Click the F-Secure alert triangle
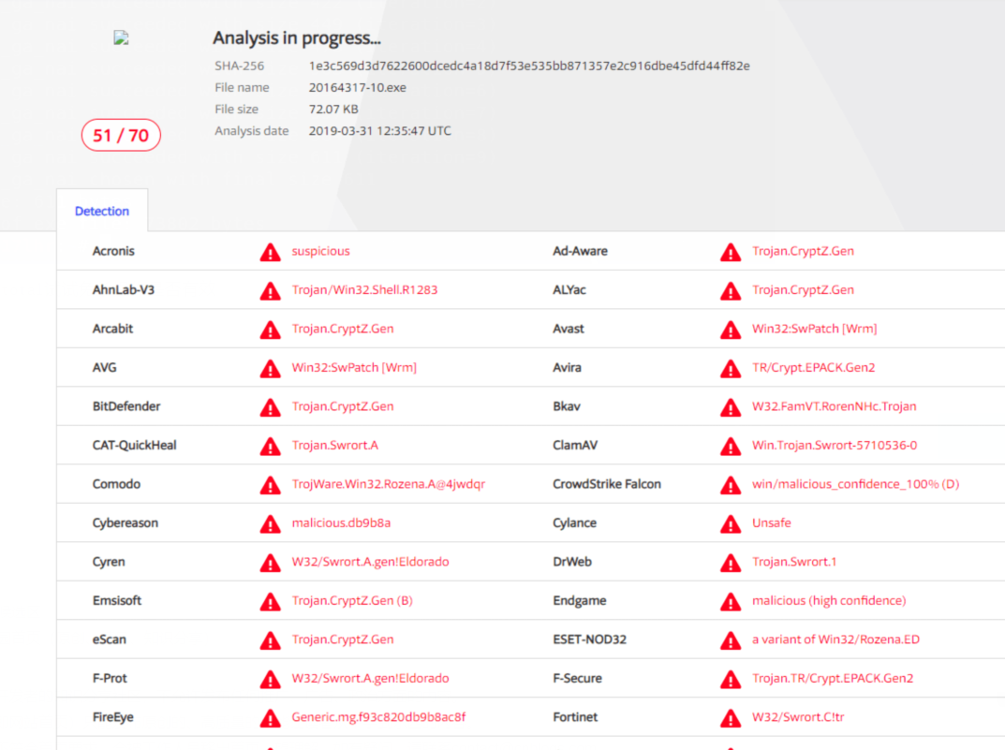This screenshot has width=1005, height=750. 731,679
